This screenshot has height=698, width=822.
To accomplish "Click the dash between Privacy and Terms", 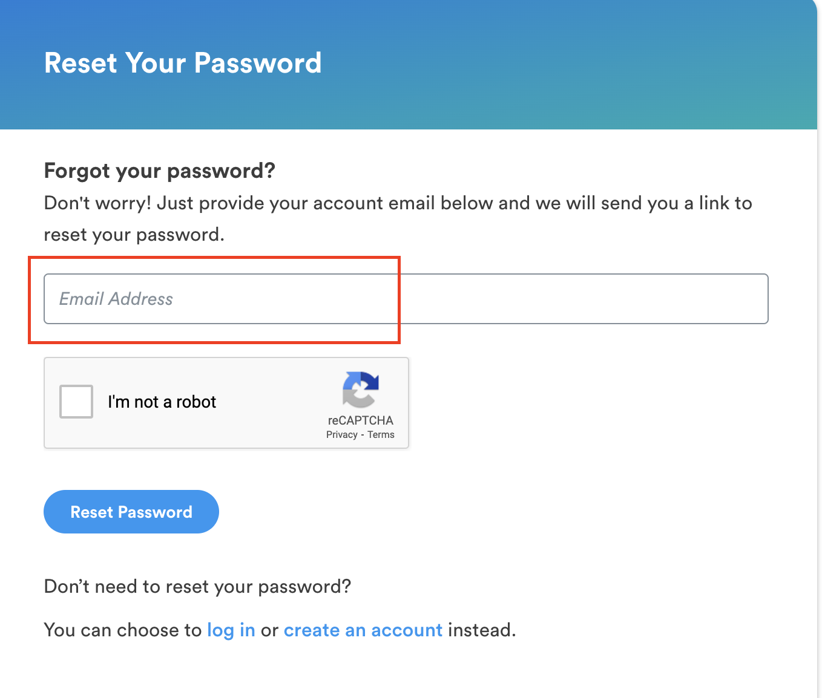I will 363,435.
